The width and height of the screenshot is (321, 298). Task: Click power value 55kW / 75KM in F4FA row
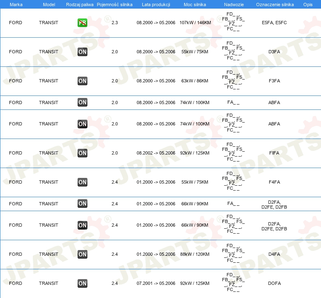coord(195,182)
